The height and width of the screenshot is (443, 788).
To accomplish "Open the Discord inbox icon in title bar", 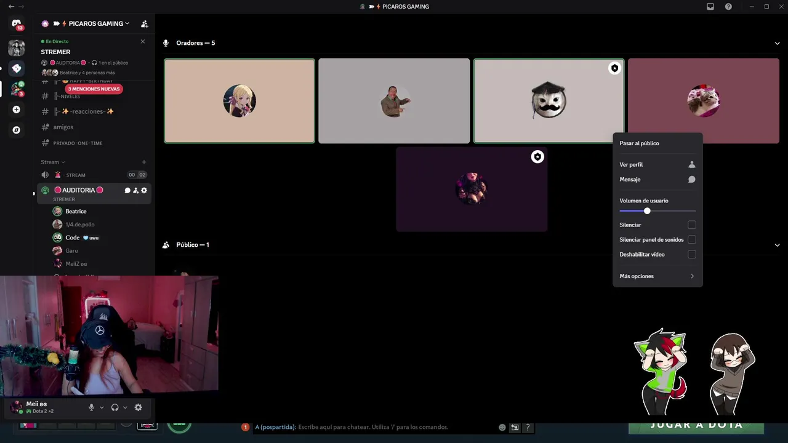I will pyautogui.click(x=710, y=7).
